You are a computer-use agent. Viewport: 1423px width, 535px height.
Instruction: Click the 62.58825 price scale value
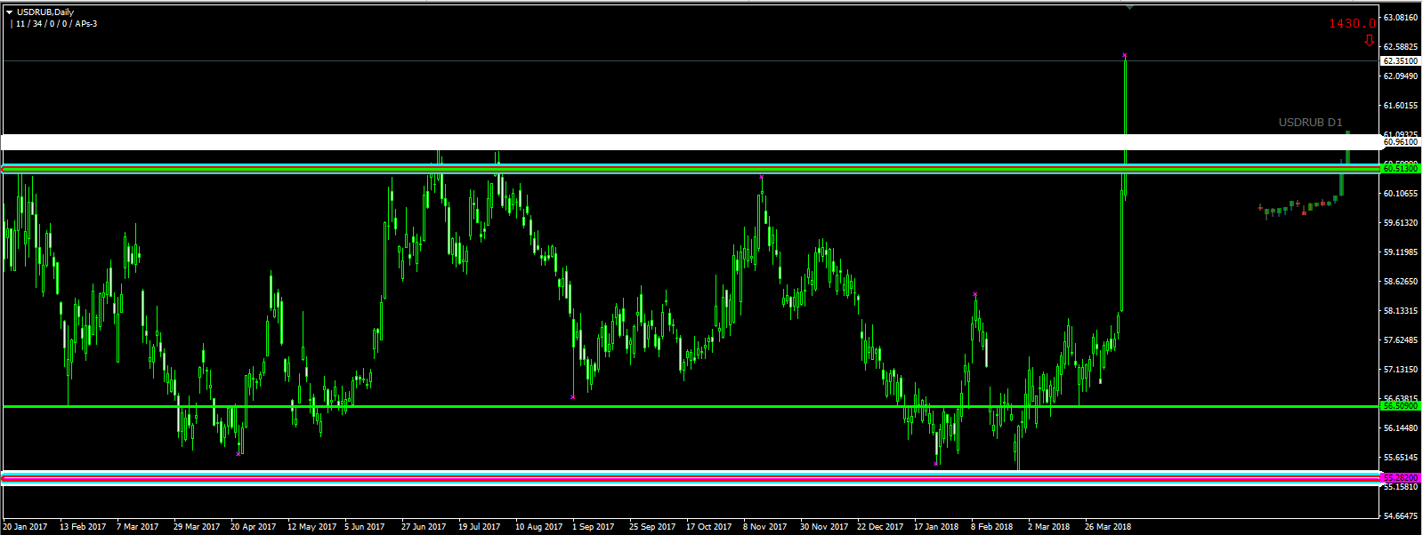[x=1401, y=47]
